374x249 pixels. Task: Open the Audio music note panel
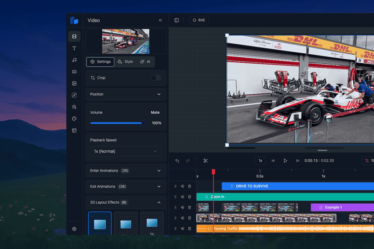pos(74,60)
